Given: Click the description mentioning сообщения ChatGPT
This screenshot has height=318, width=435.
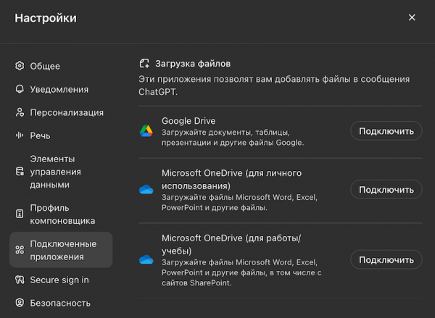Looking at the screenshot, I should click(x=274, y=85).
